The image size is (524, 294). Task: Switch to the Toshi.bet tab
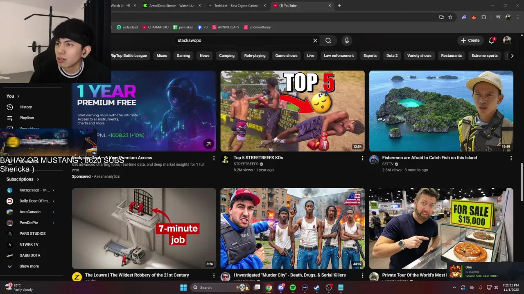pos(237,6)
